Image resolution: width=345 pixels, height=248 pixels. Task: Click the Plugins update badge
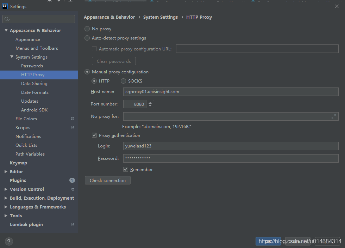pyautogui.click(x=72, y=180)
